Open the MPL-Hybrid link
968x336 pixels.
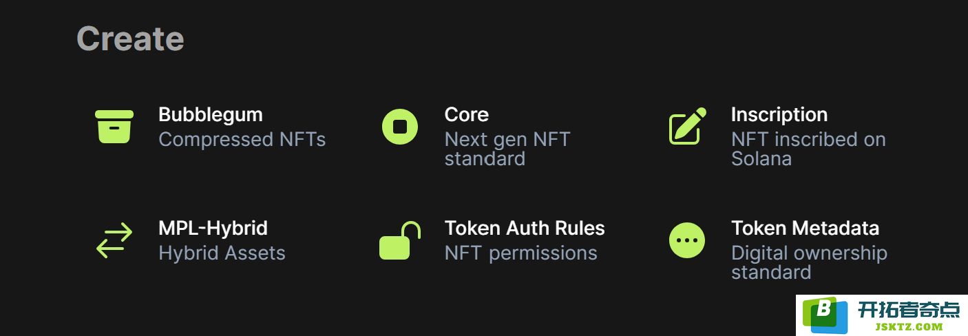pos(213,228)
